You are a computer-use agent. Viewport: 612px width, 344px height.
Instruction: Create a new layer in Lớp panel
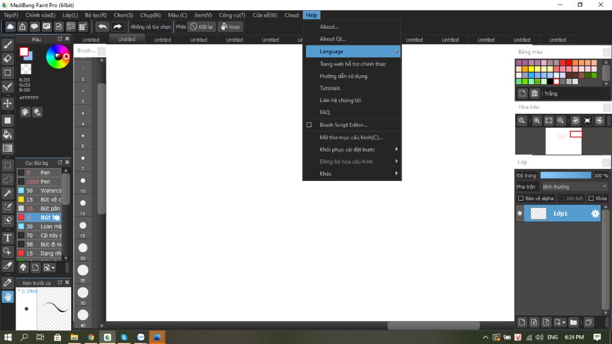522,322
